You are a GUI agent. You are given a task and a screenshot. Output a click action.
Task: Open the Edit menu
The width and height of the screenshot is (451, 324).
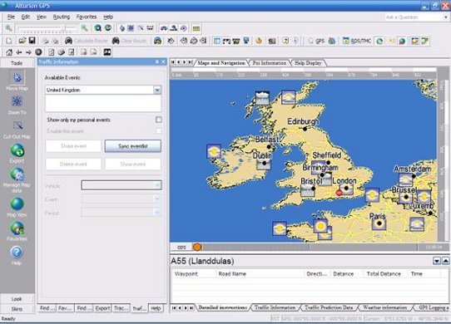point(26,17)
